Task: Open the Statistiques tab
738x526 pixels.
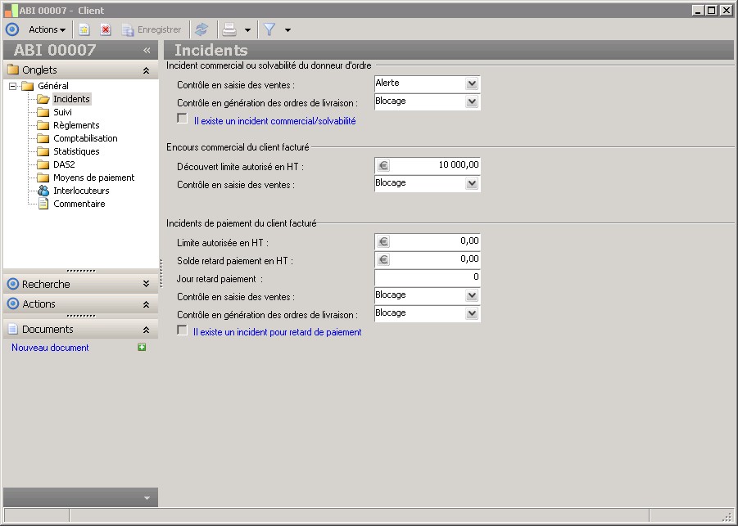Action: click(x=76, y=151)
